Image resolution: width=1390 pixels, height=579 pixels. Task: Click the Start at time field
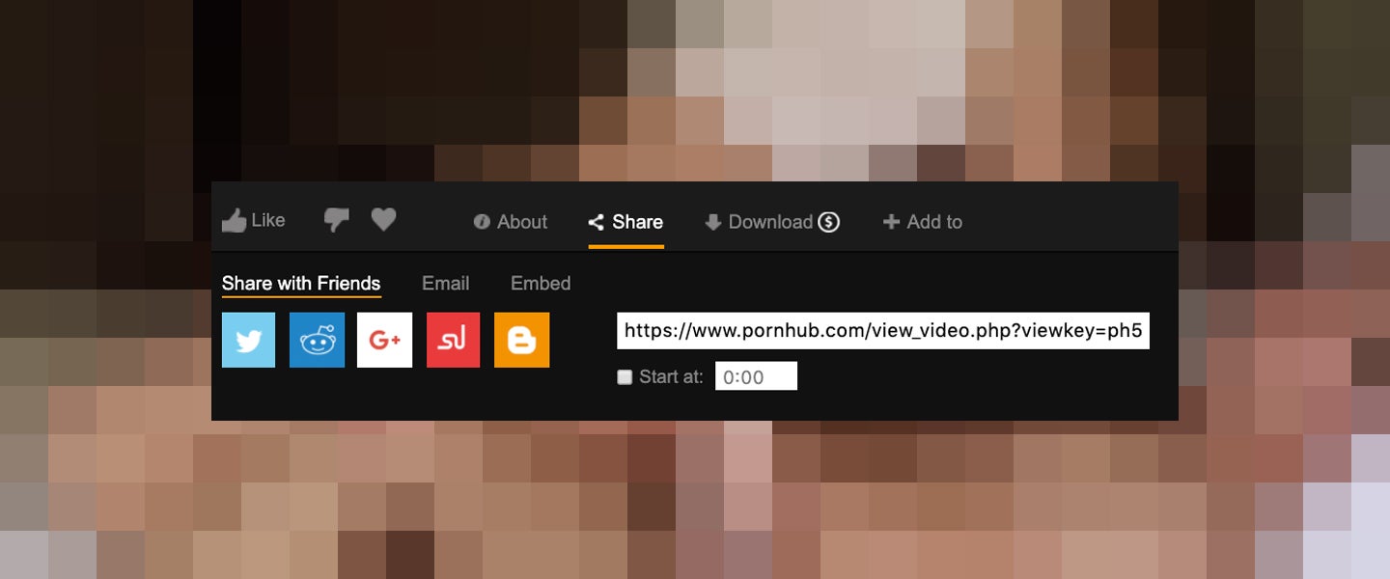[x=756, y=376]
